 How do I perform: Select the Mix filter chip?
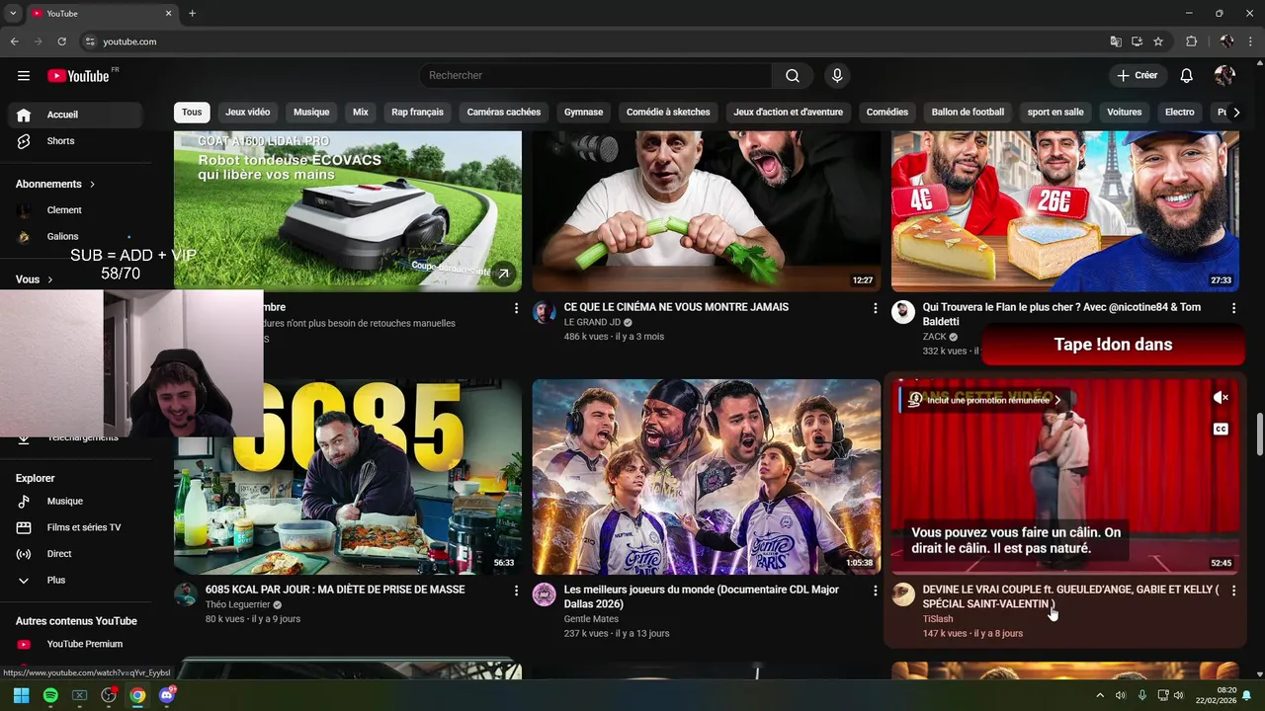coord(361,113)
